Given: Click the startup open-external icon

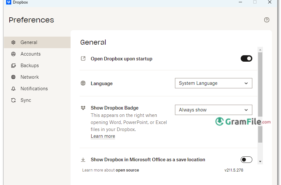Looking at the screenshot, I should pos(83,58).
